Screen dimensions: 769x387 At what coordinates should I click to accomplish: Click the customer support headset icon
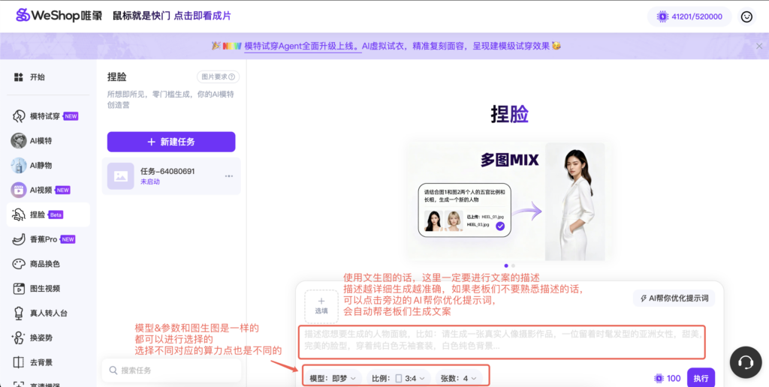point(745,361)
